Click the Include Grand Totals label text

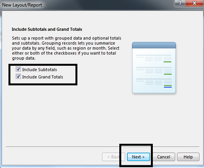tap(43, 77)
